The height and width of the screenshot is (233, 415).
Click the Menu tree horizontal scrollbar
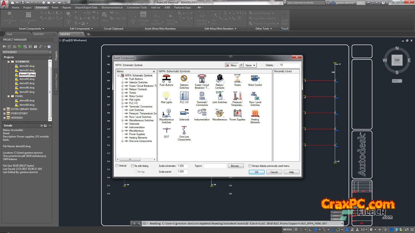130,159
